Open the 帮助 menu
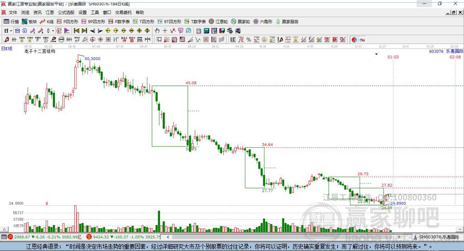Screen dimensions: 464x251 [140, 12]
